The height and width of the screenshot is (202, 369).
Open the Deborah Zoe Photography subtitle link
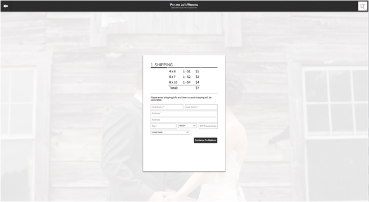point(184,8)
